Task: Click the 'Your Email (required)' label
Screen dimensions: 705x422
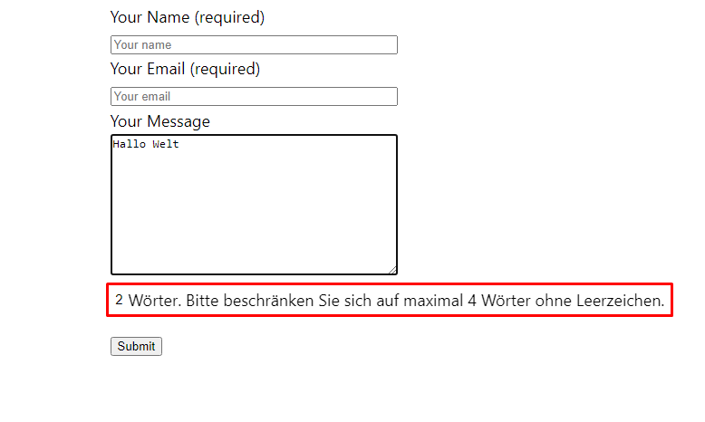Action: (x=185, y=69)
